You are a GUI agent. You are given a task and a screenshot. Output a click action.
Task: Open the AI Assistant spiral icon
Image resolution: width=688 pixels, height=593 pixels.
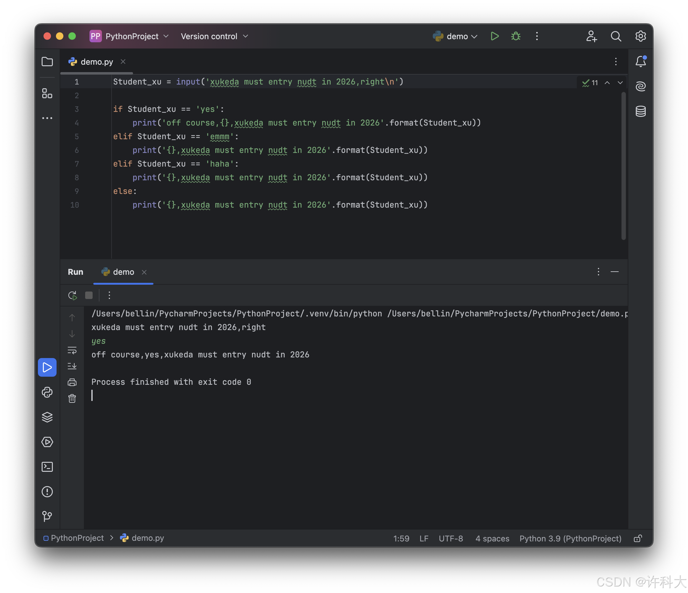click(640, 86)
